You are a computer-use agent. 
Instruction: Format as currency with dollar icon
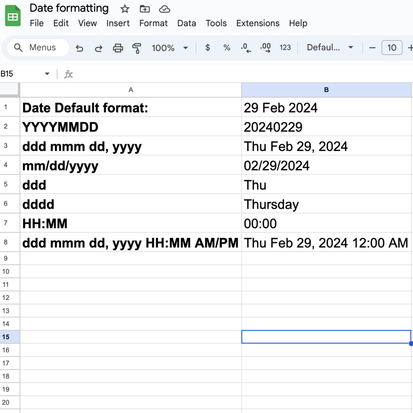(x=208, y=48)
